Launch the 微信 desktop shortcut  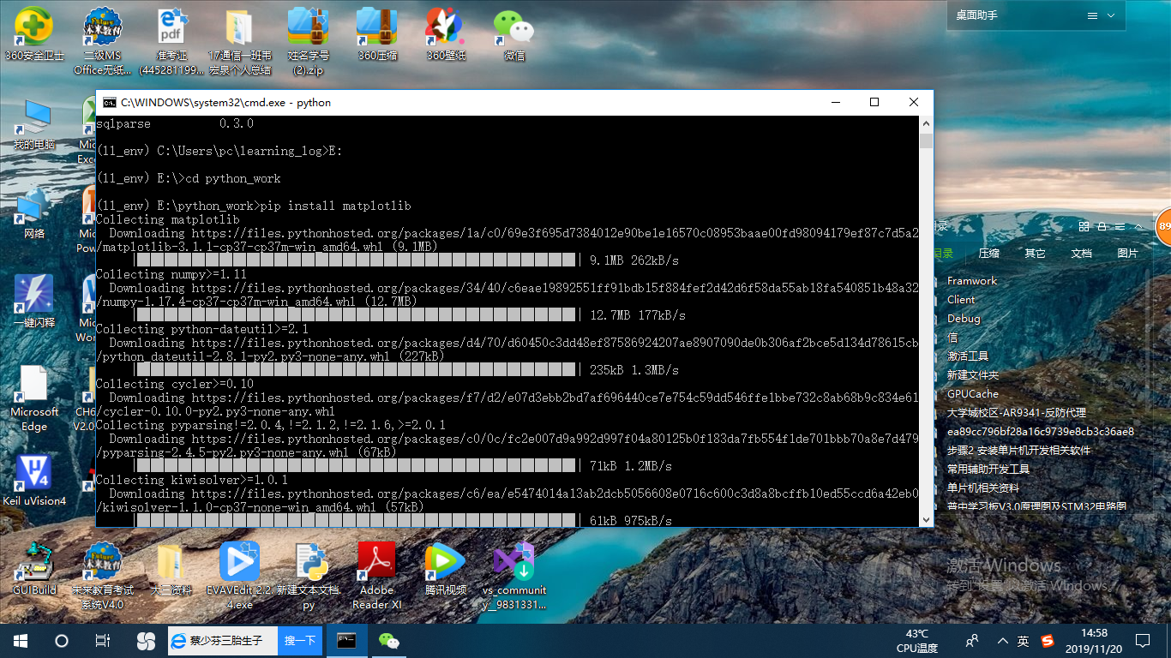514,35
